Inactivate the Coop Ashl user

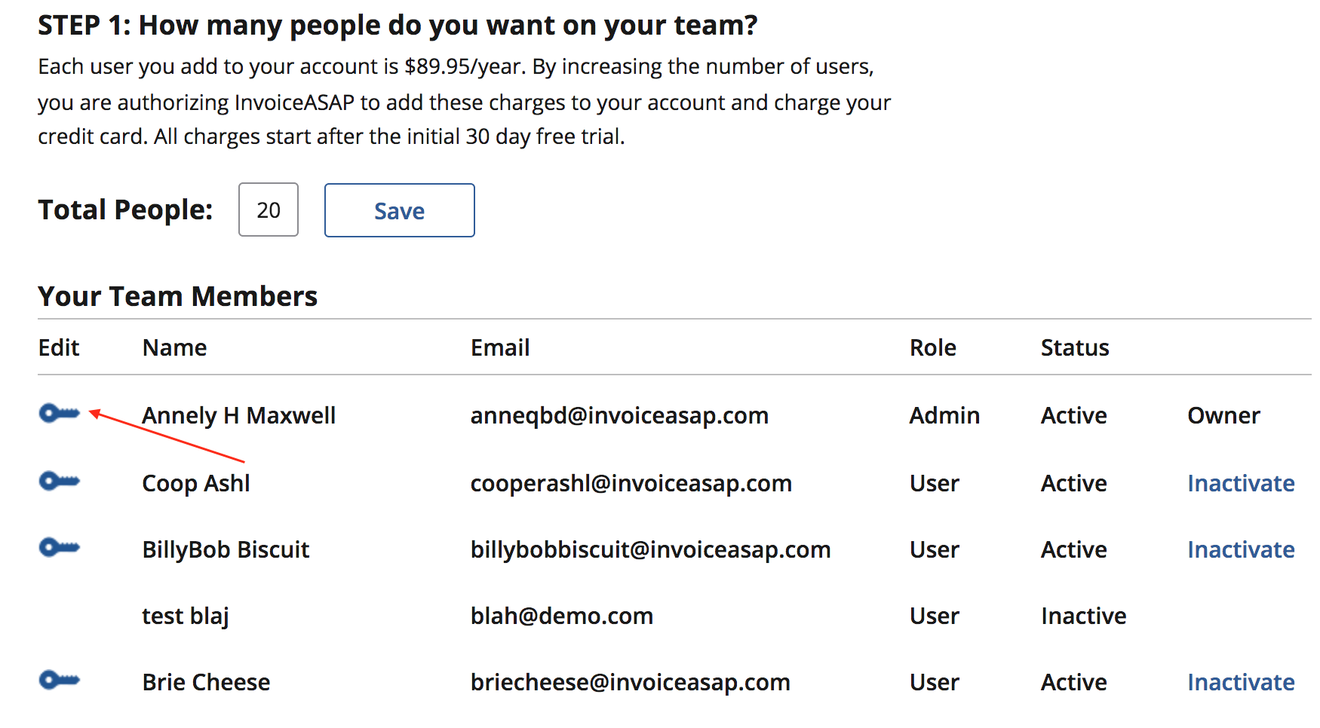tap(1240, 483)
